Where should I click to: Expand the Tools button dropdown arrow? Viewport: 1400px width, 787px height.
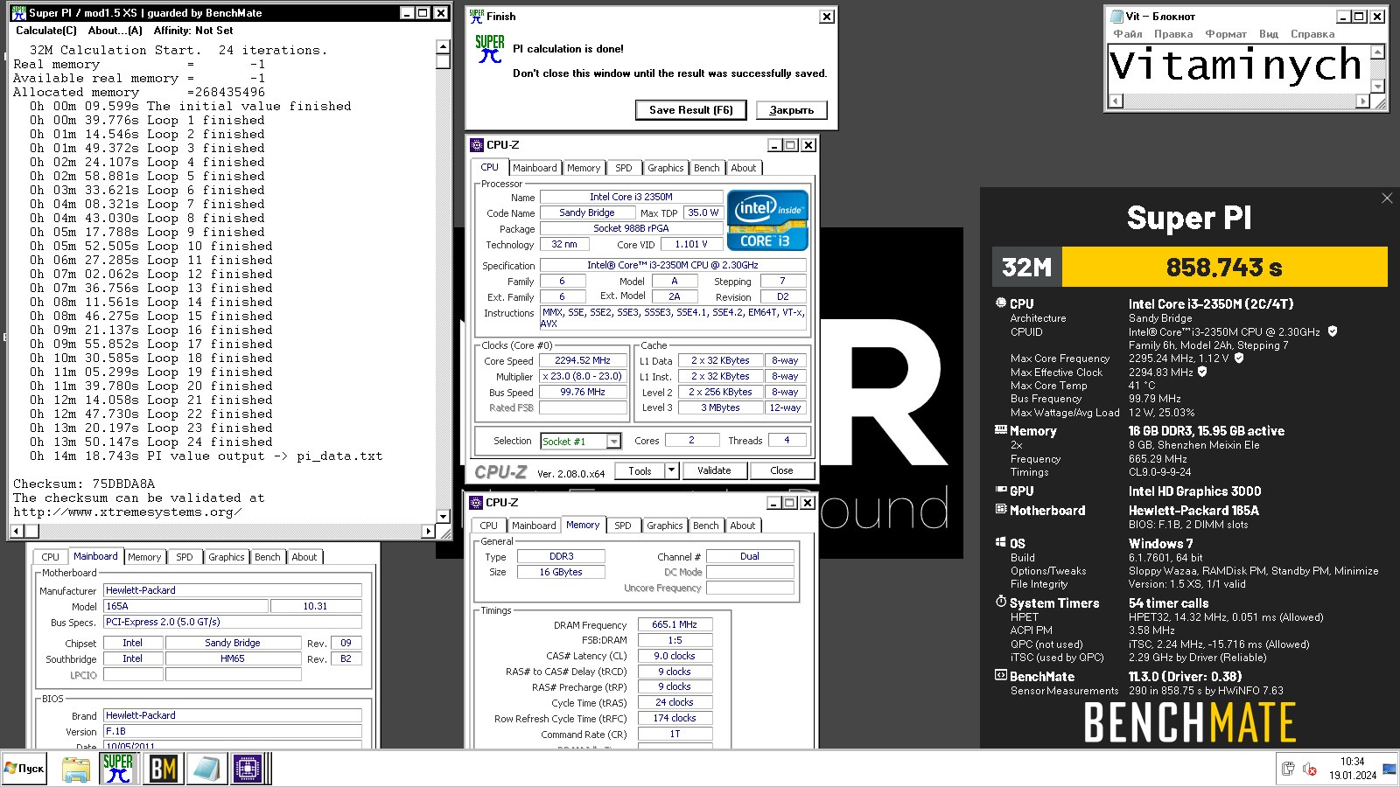[671, 470]
